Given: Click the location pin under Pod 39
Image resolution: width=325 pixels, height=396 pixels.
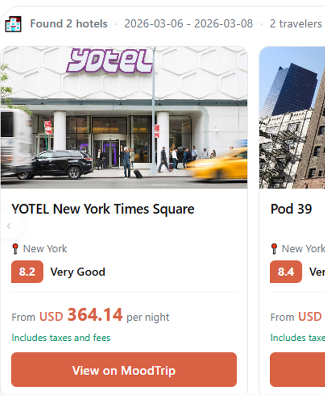Looking at the screenshot, I should click(x=274, y=249).
